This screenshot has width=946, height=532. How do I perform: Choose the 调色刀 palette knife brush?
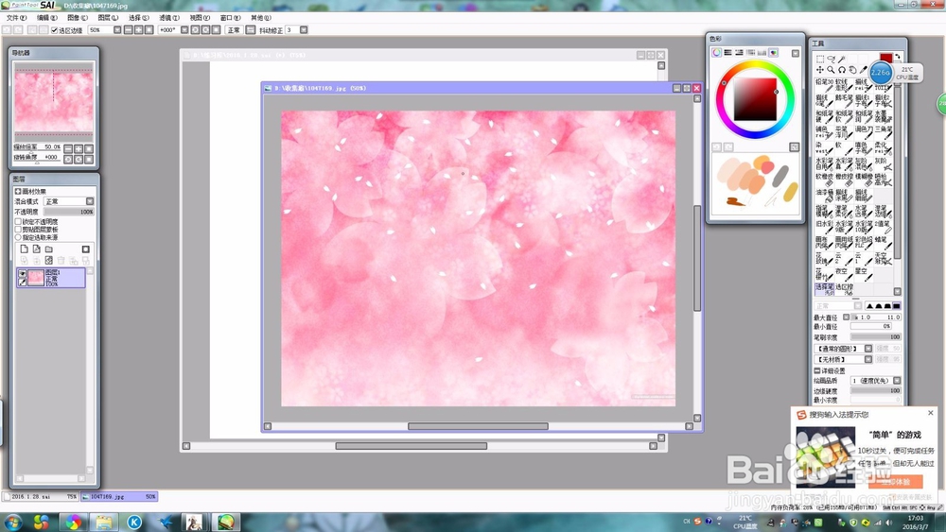(864, 132)
